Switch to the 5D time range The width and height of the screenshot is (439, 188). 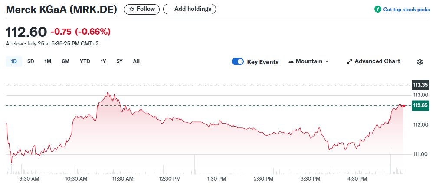pyautogui.click(x=30, y=61)
